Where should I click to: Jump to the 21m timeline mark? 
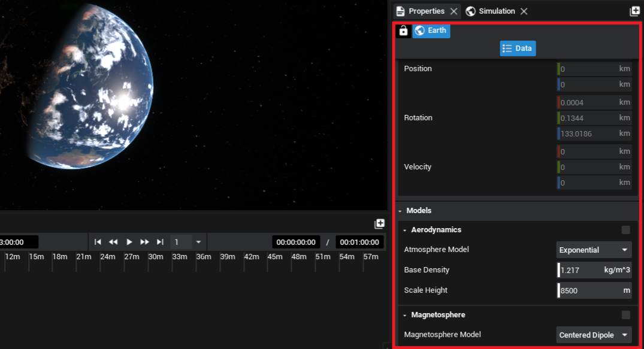coord(84,257)
